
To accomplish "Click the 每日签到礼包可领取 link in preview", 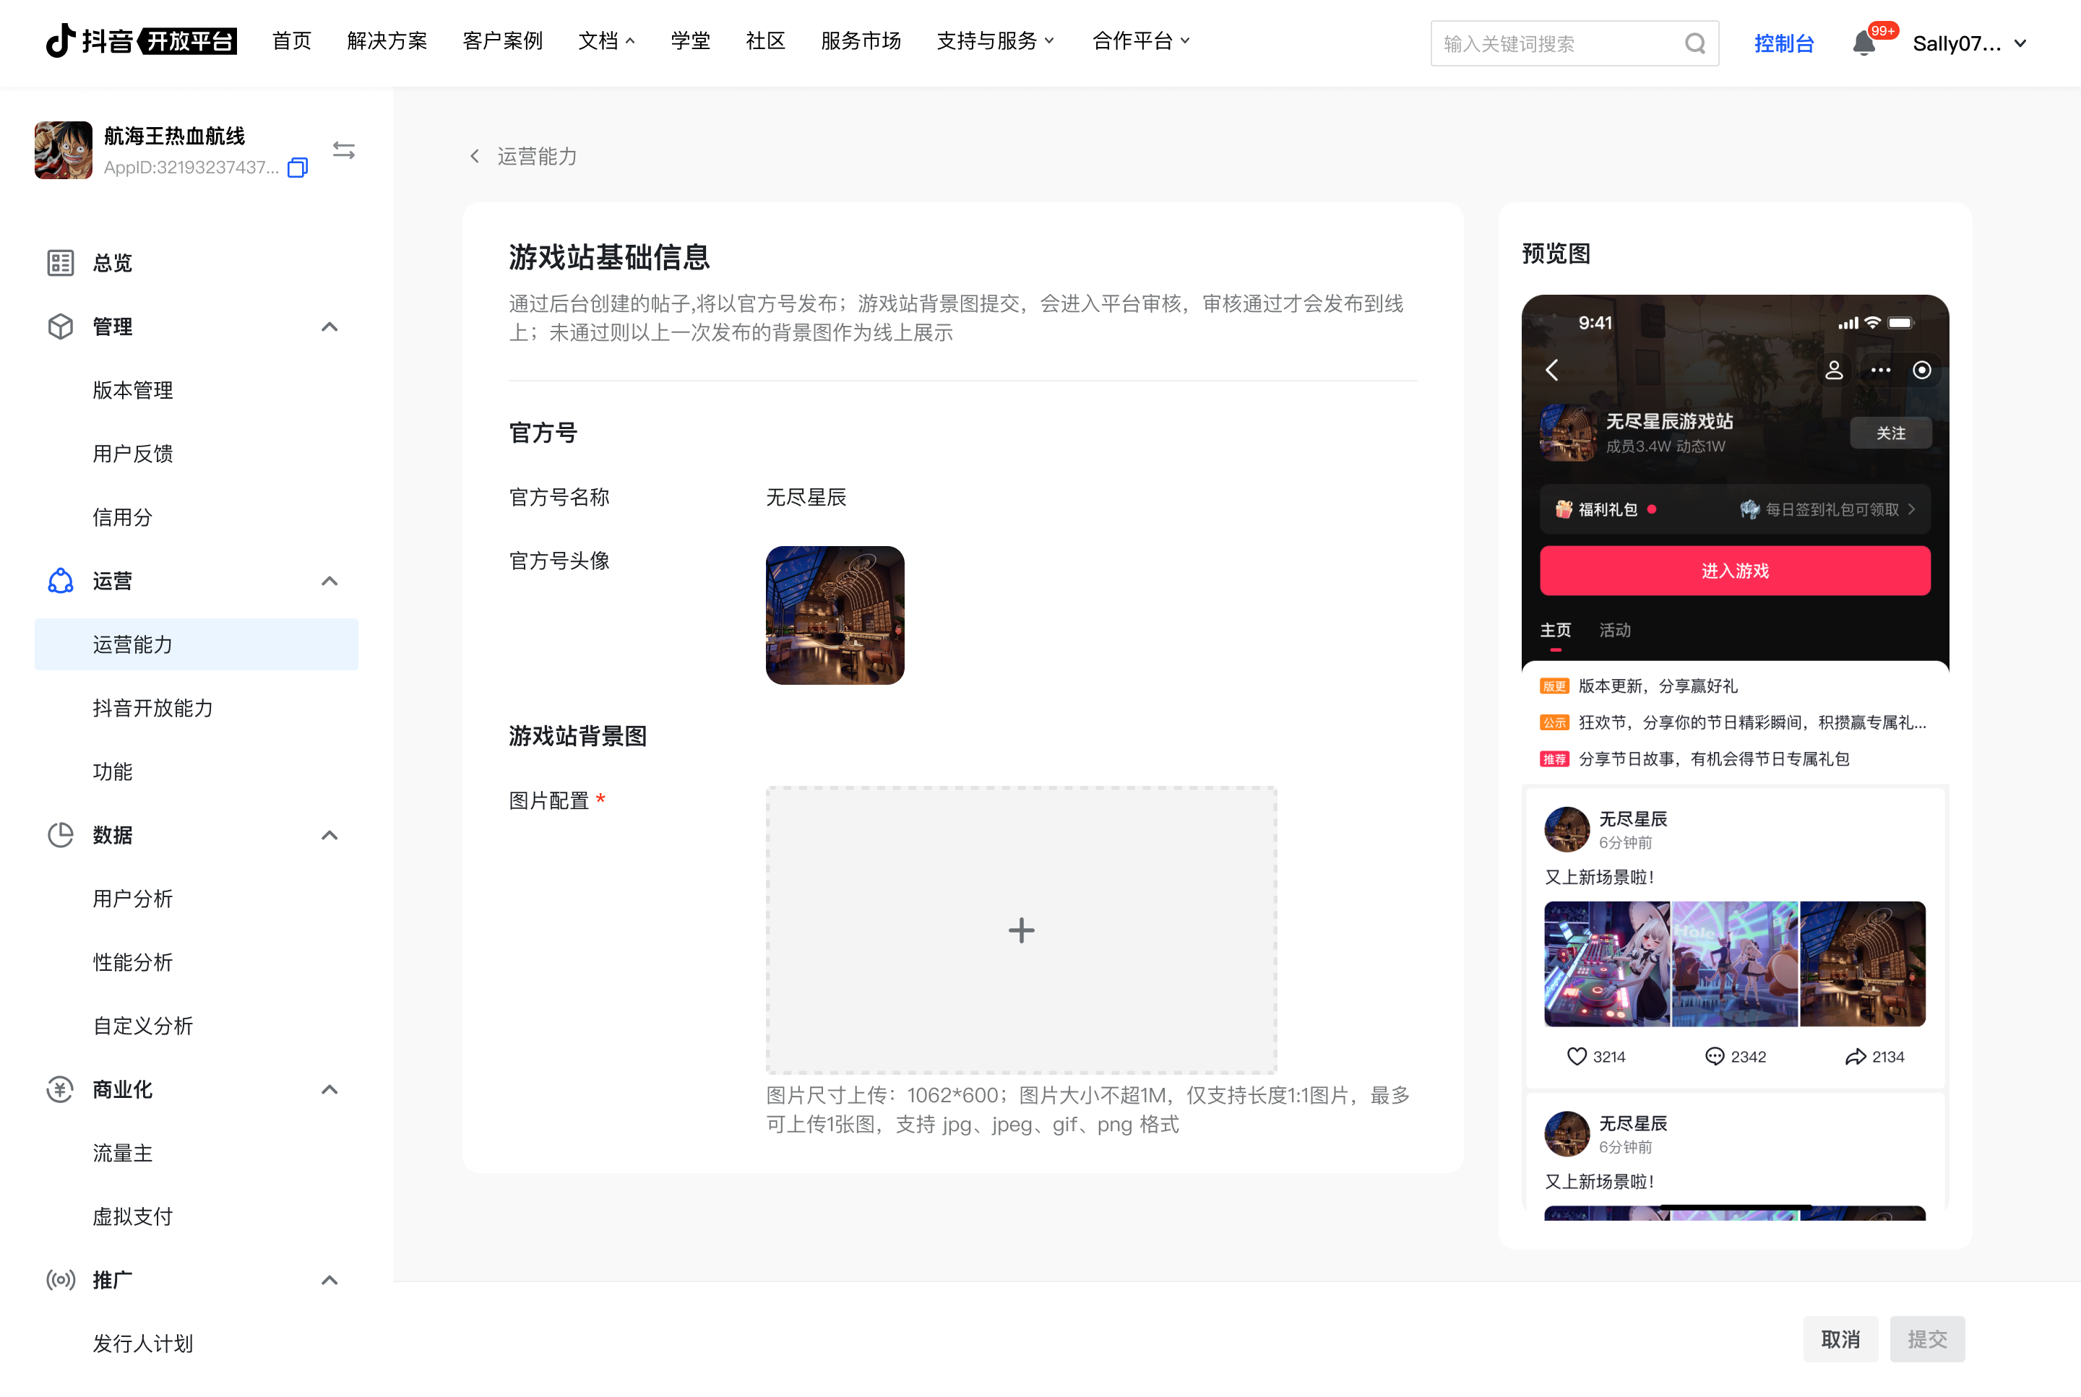I will [x=1828, y=509].
